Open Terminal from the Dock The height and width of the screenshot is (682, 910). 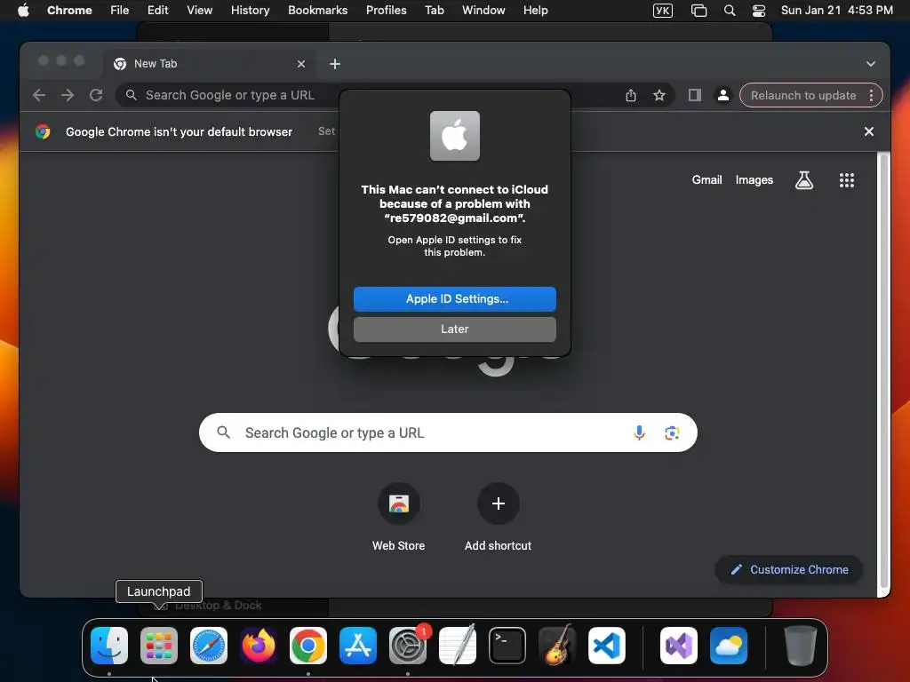point(507,646)
